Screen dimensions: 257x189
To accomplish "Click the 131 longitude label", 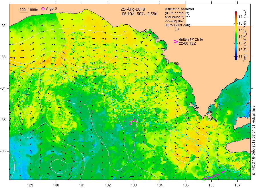I will pos(82,185).
